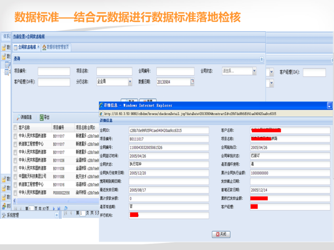Click the home icon on 数据标准管理首页 tab

44,48
